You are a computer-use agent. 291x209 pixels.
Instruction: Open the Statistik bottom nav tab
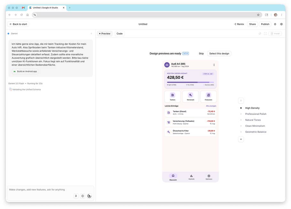click(x=191, y=177)
